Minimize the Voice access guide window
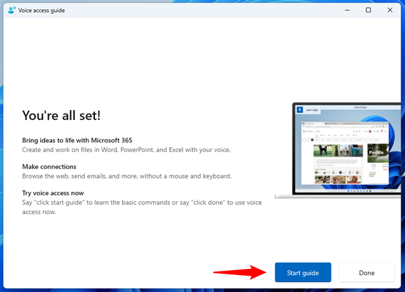 tap(347, 10)
